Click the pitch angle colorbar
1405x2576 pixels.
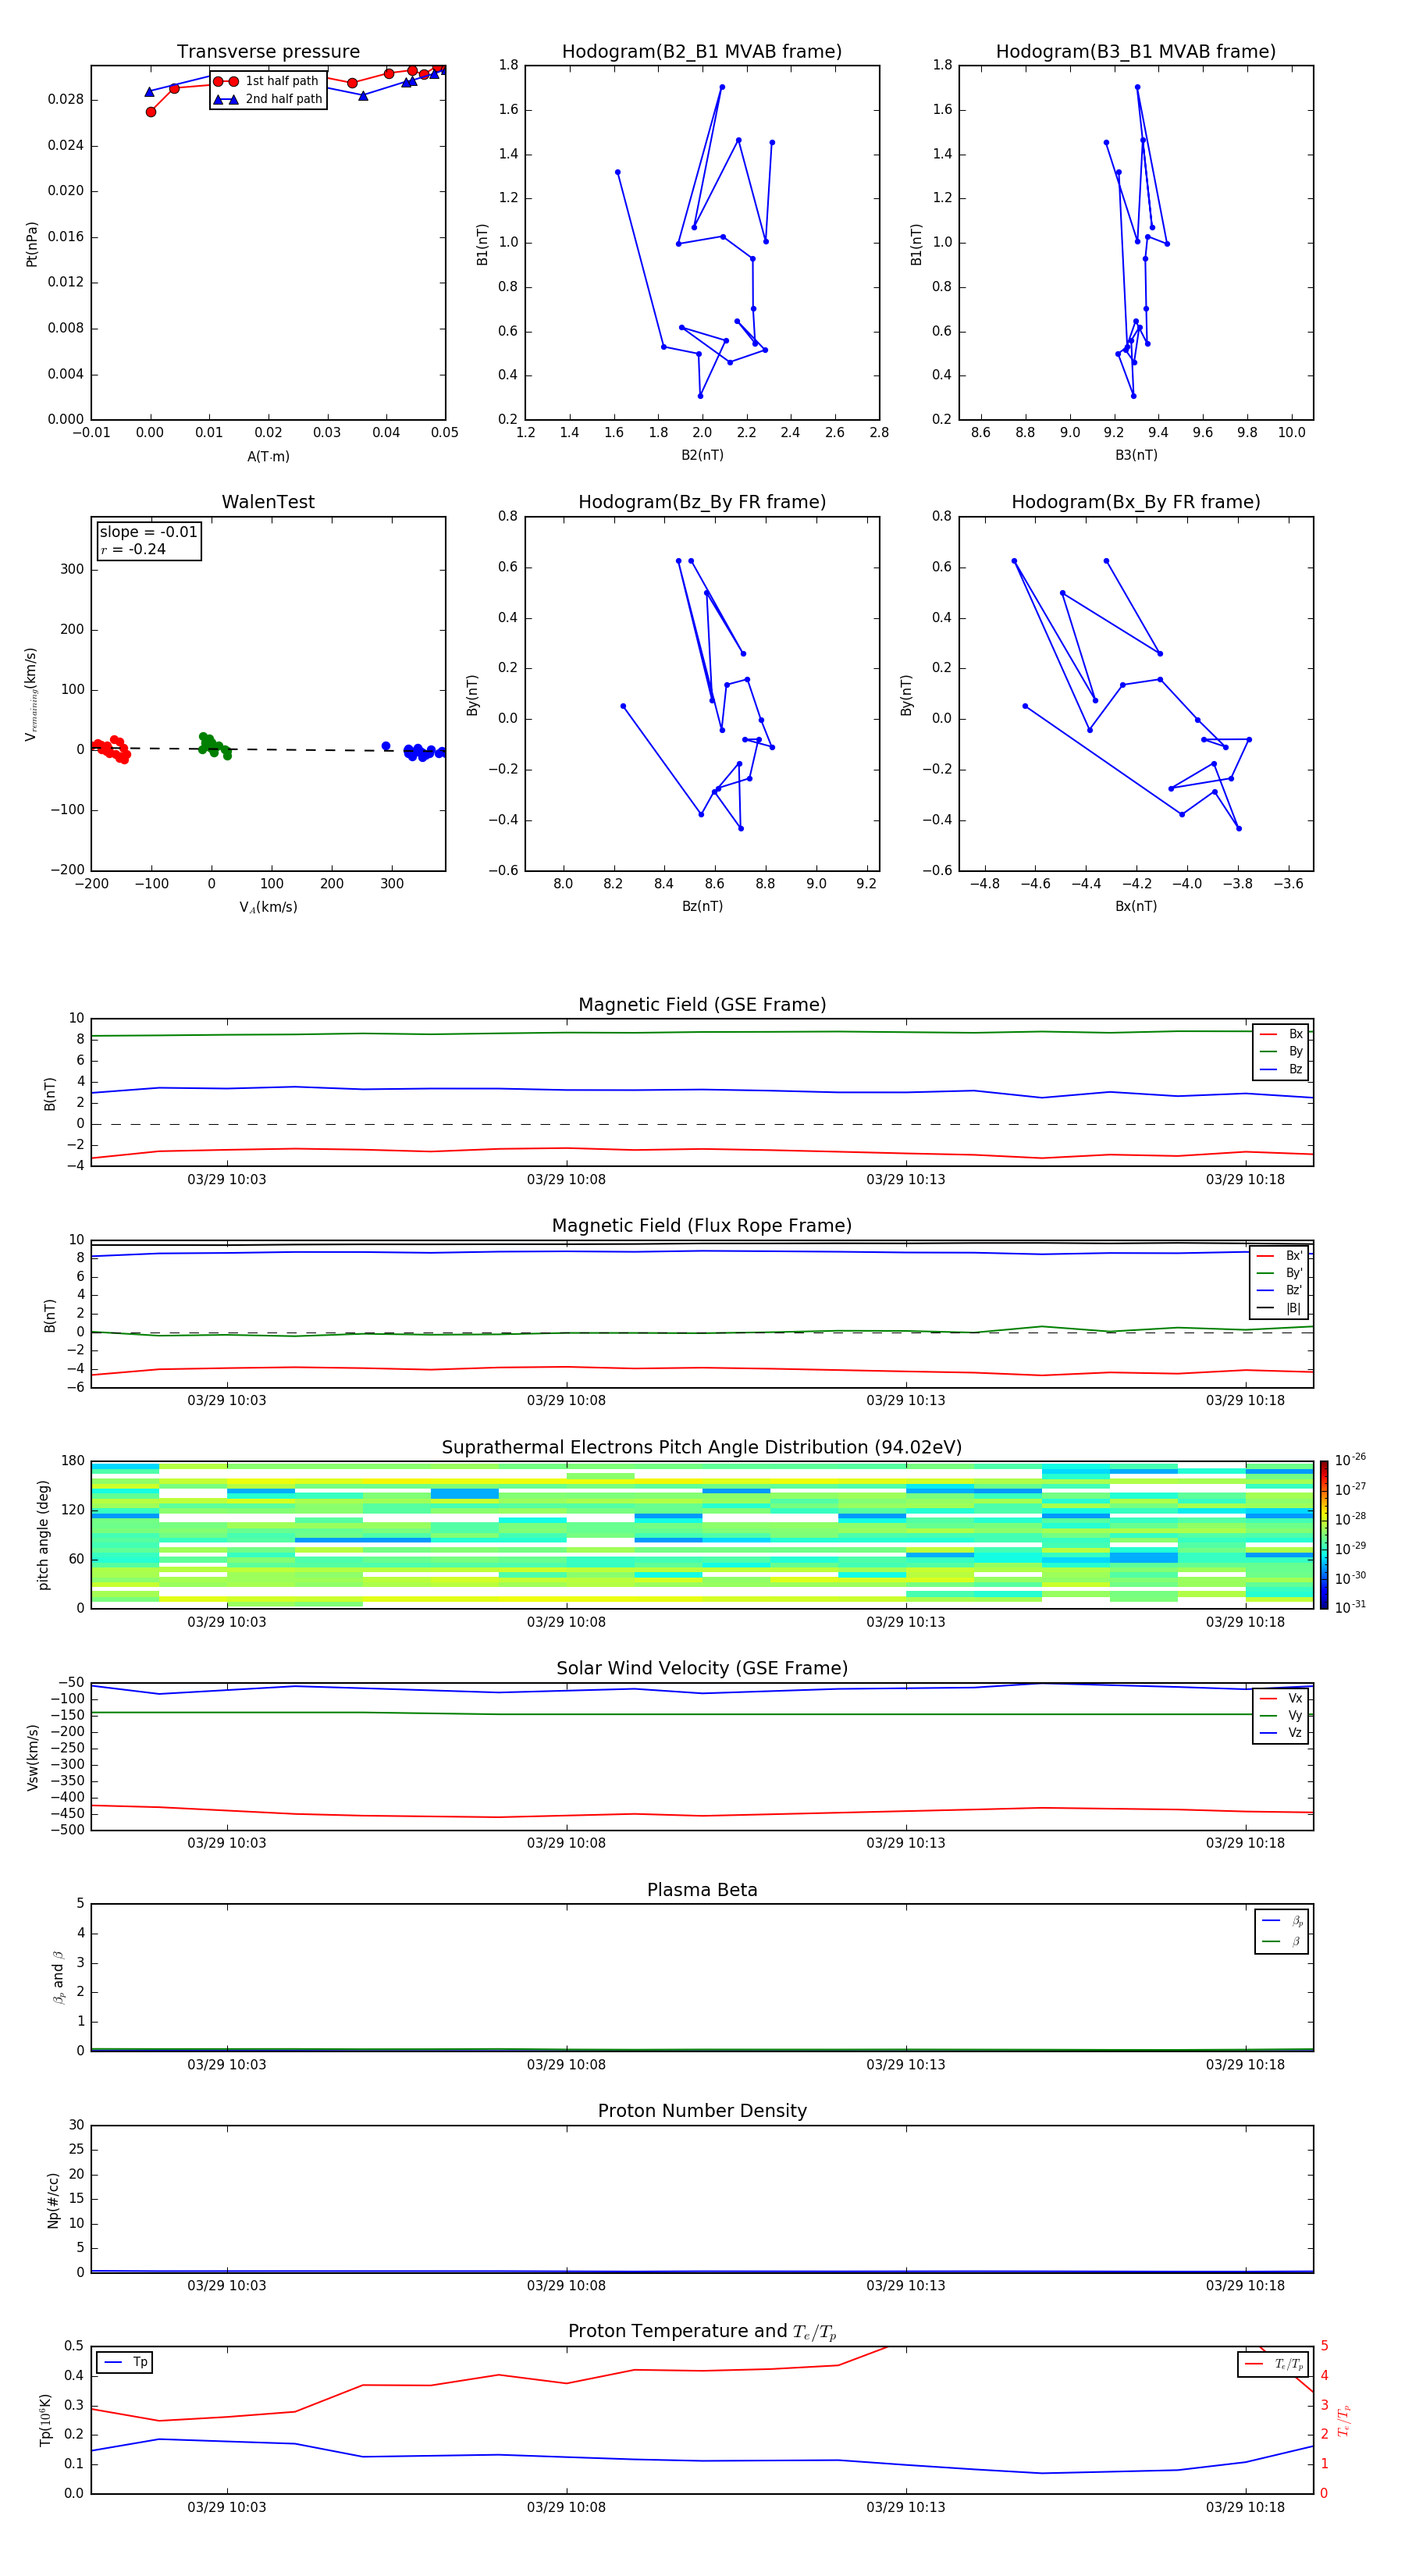click(1324, 1535)
